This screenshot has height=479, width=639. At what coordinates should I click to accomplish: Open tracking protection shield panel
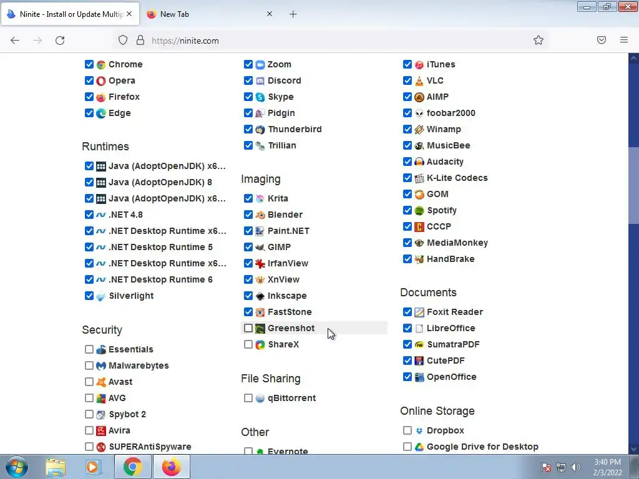(x=123, y=40)
